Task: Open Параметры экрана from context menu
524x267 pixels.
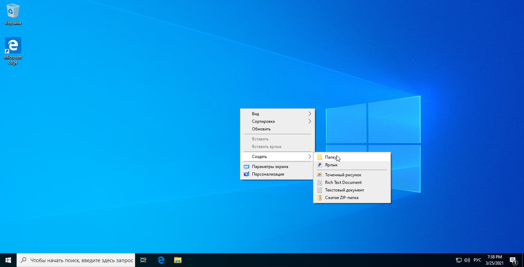Action: pyautogui.click(x=277, y=167)
